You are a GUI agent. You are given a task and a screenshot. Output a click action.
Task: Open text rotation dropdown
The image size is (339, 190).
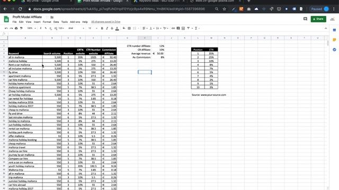click(165, 28)
